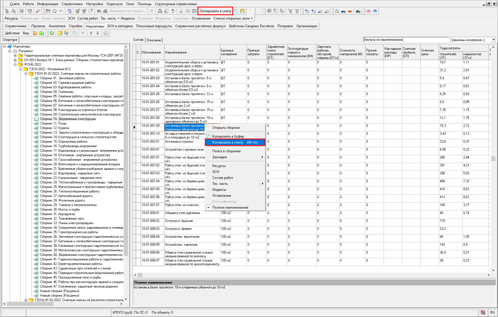
Task: Click the 'фильтр по наименованию' input field
Action: 406,40
